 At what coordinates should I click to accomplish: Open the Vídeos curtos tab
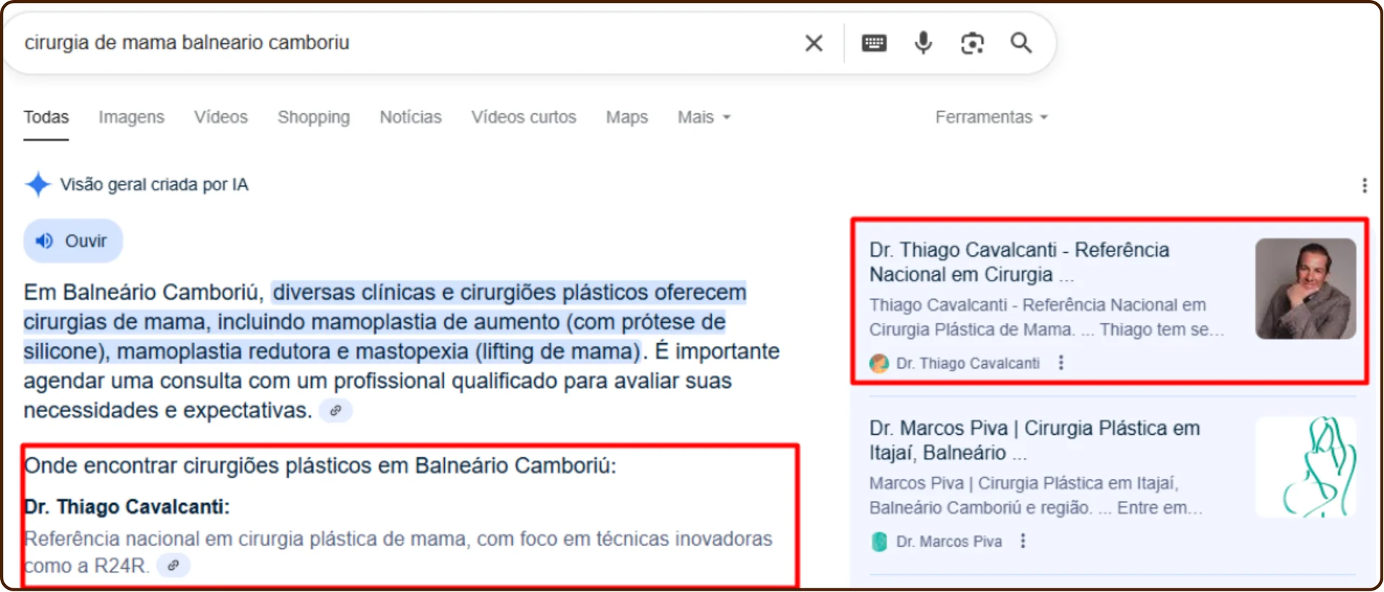(x=524, y=117)
